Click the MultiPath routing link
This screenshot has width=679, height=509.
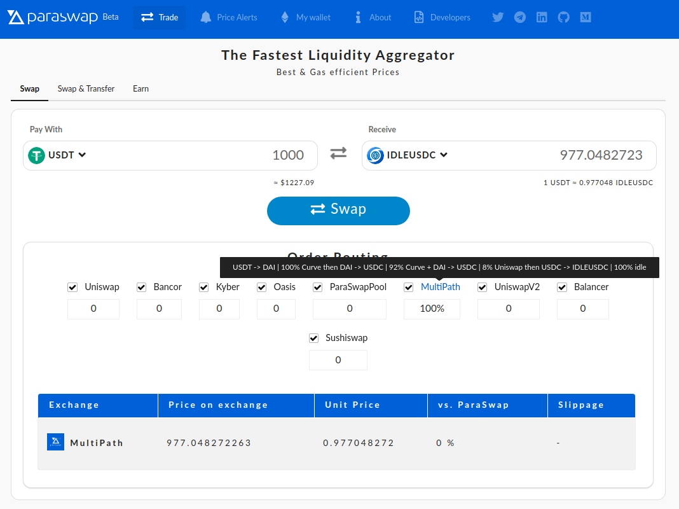441,287
